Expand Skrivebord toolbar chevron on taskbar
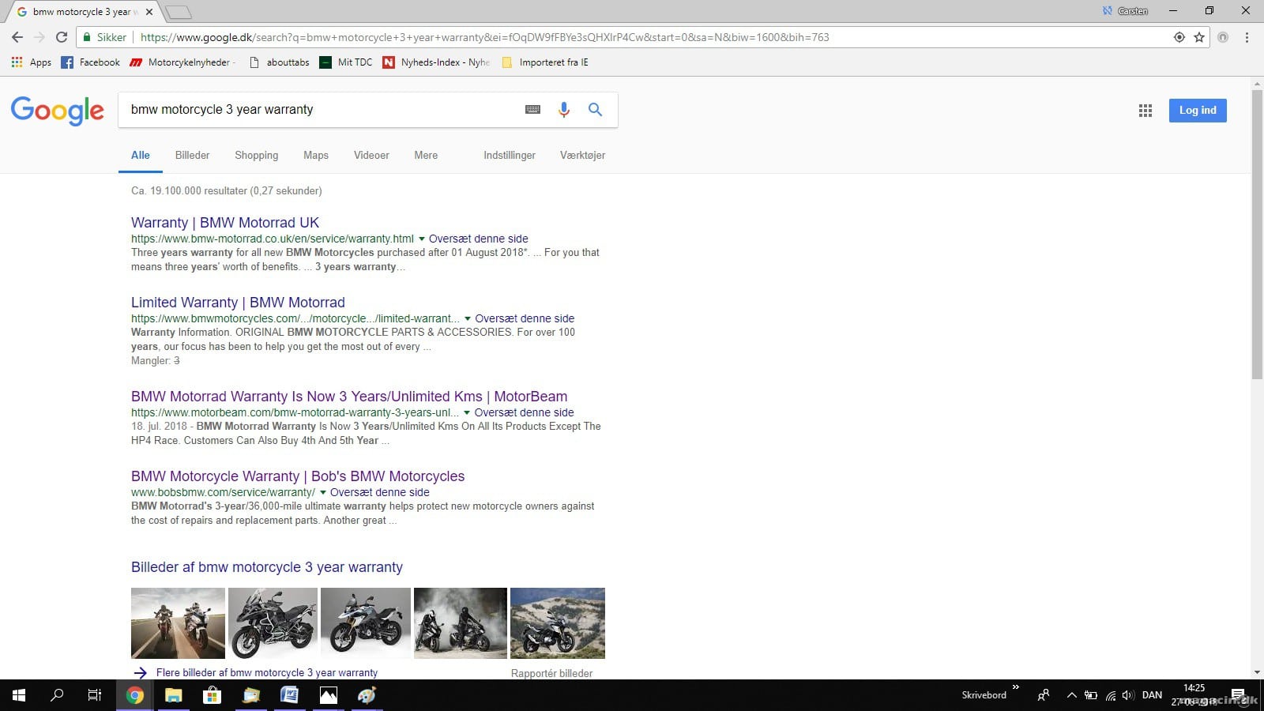This screenshot has width=1264, height=711. point(1016,688)
